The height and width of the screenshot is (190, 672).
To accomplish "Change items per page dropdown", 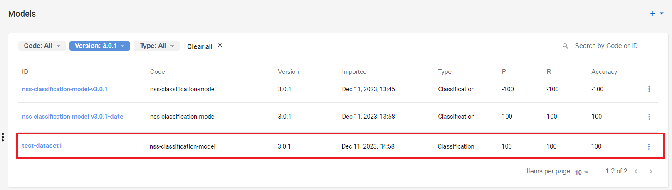I will click(581, 172).
